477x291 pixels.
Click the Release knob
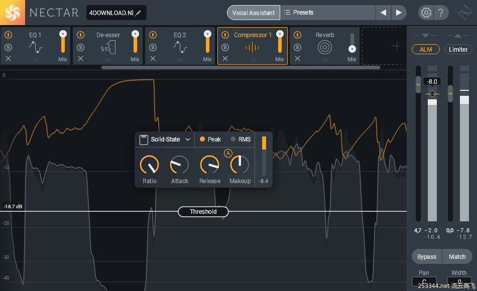209,165
